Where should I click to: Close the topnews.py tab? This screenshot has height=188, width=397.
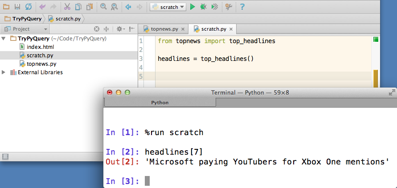coord(183,29)
